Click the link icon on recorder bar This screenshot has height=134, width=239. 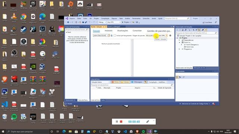148,122
